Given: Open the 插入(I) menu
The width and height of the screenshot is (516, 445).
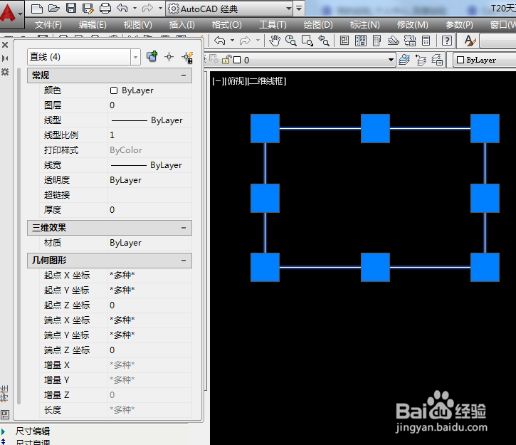Looking at the screenshot, I should point(181,25).
